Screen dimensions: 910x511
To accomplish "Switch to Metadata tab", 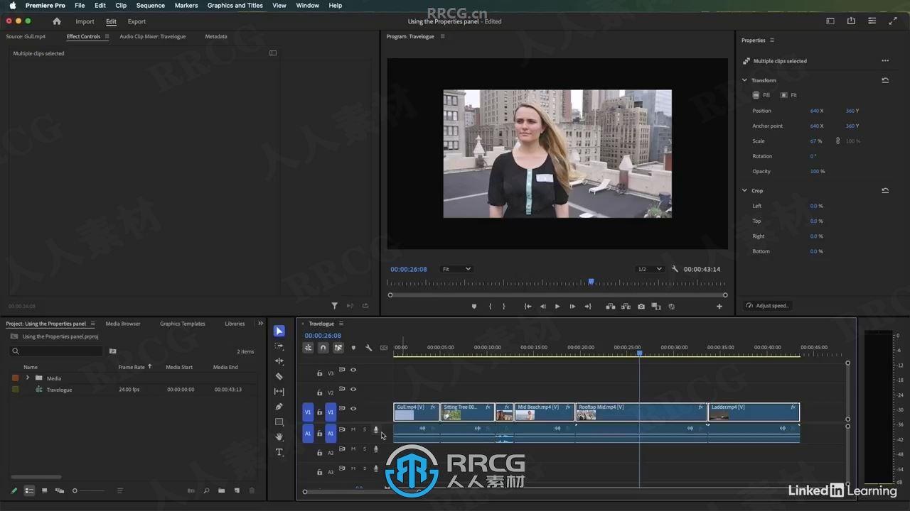I will click(216, 36).
